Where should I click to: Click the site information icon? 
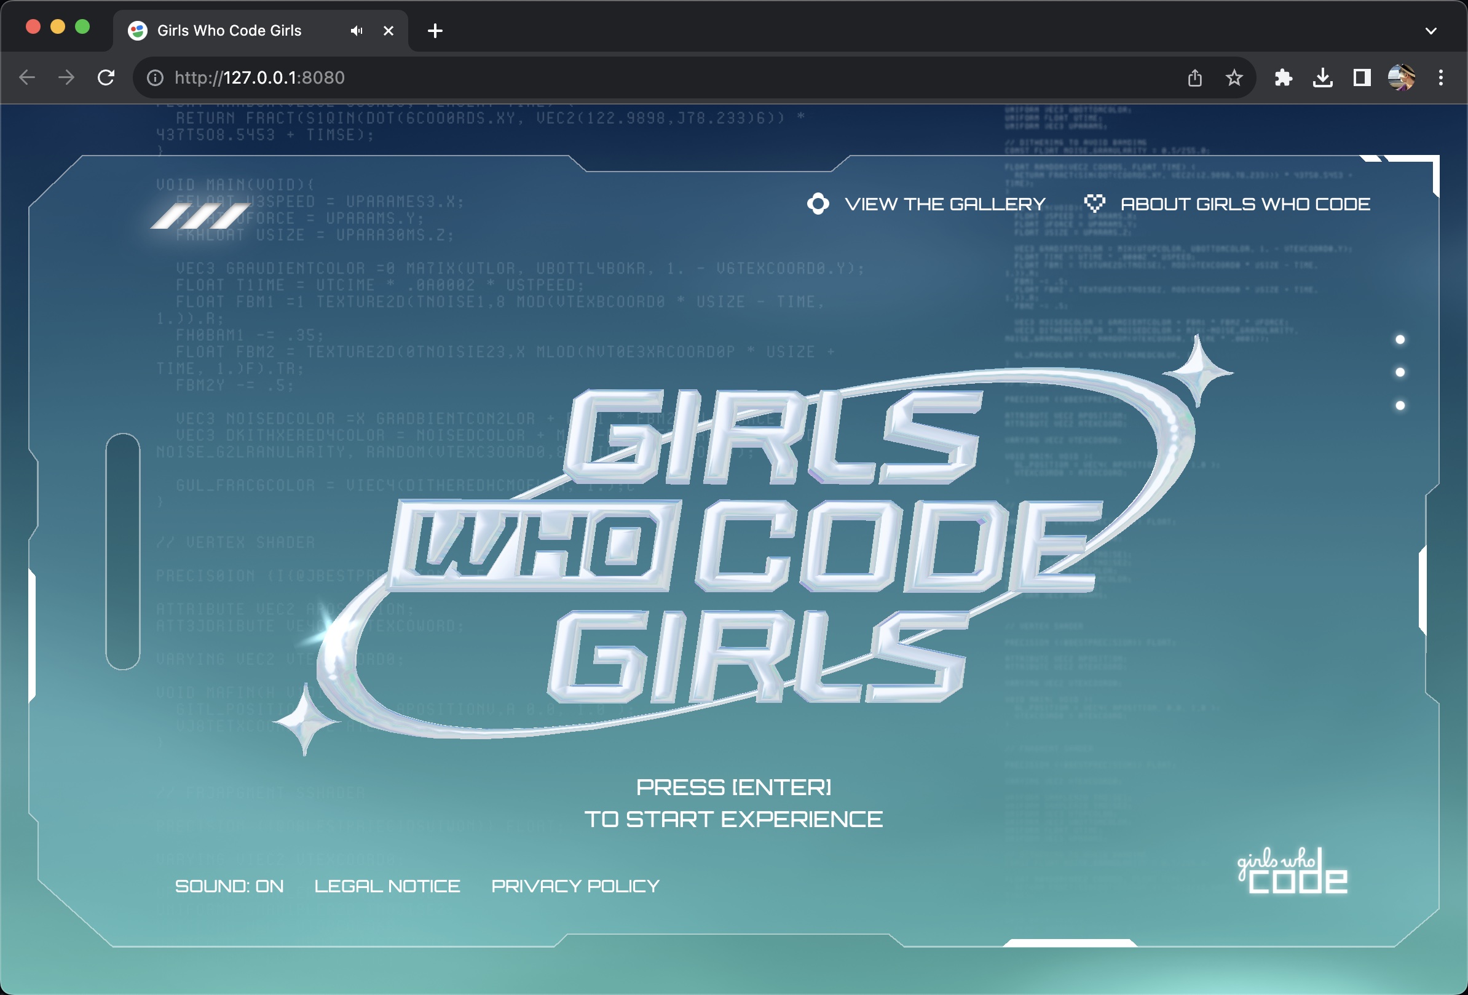point(155,77)
